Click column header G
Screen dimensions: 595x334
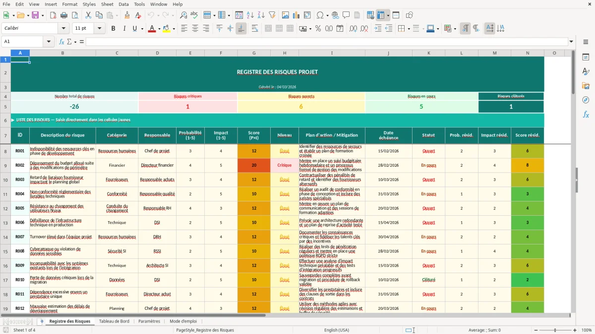coord(254,53)
